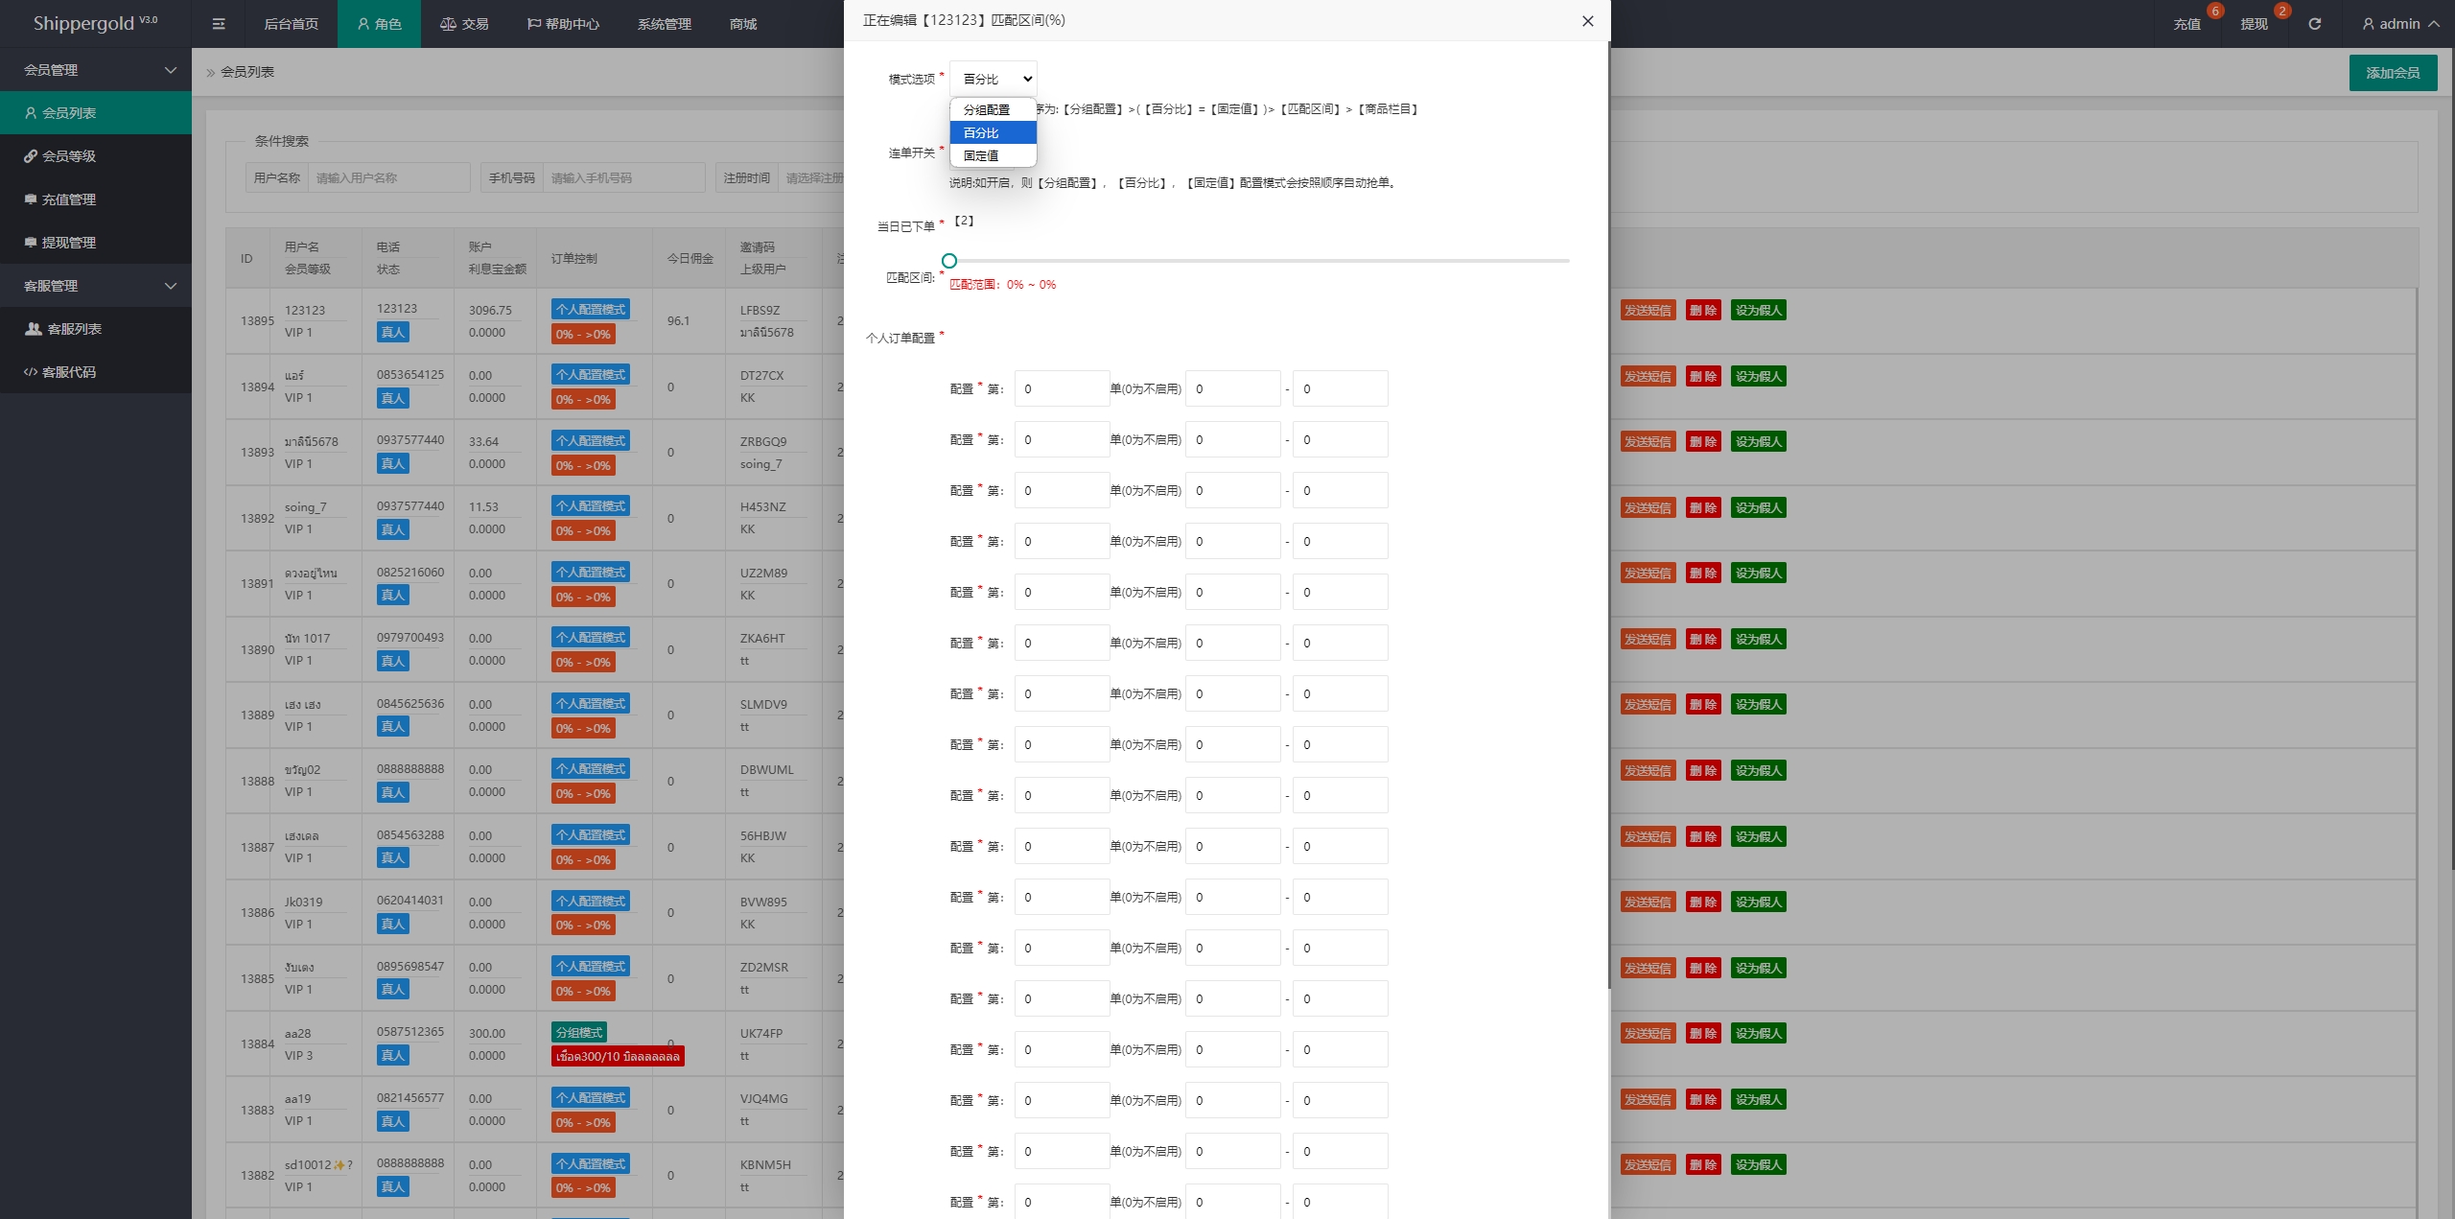Toggle the 连单开关 switch setting

tap(970, 152)
